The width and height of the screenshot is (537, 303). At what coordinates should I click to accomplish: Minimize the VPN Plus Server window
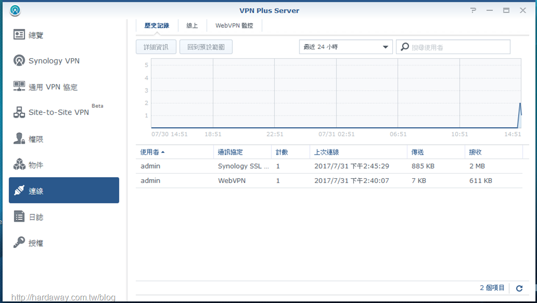tap(490, 10)
